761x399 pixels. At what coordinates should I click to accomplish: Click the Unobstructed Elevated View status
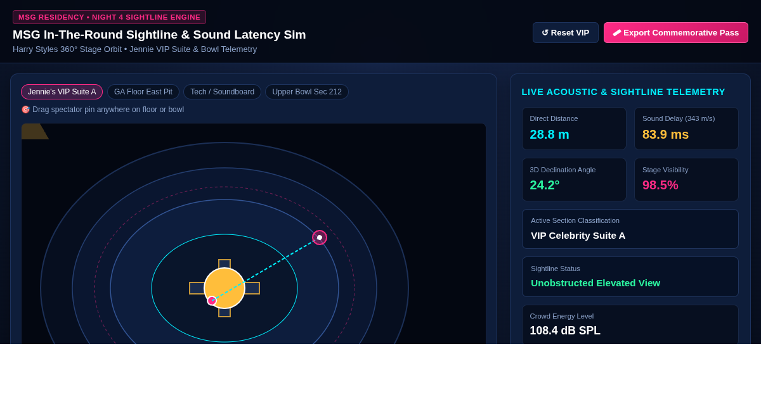595,283
